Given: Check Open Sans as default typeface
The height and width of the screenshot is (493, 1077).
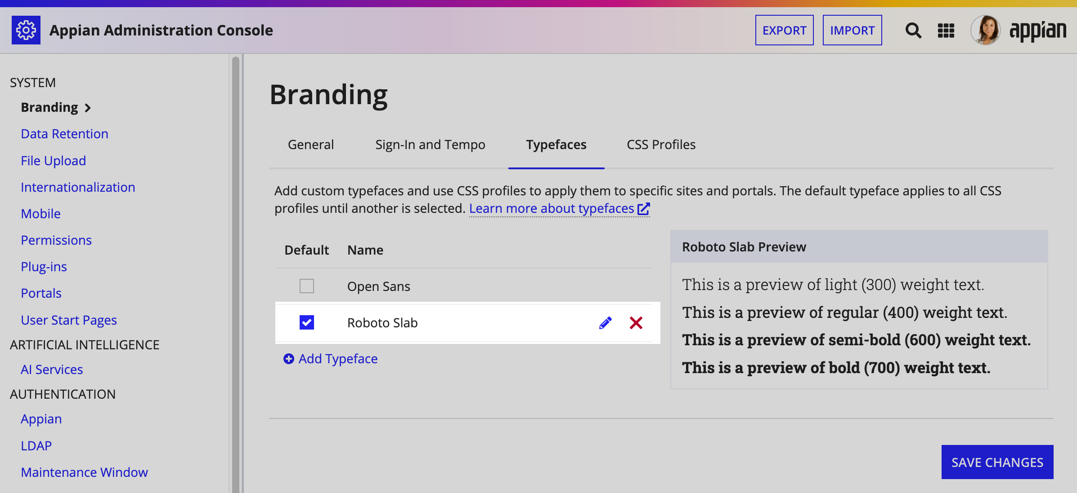Looking at the screenshot, I should (307, 286).
